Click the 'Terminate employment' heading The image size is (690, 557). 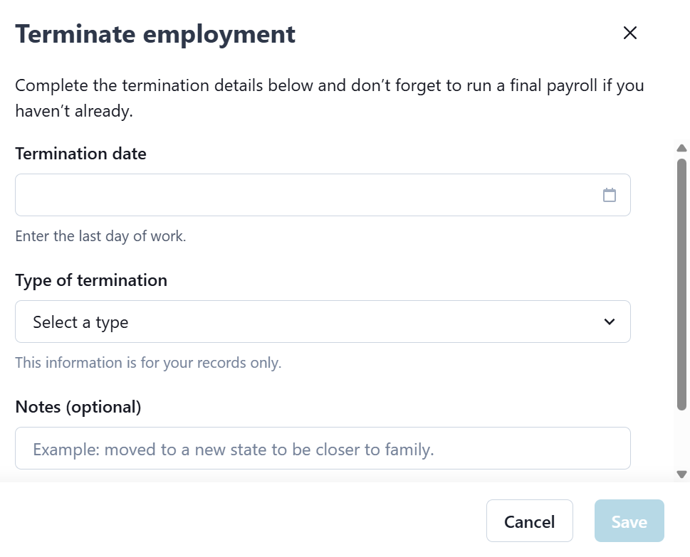155,33
